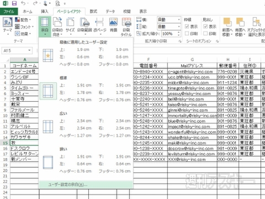Select the Page Layout (ページレイアウト) tab
This screenshot has width=265, height=199.
(x=69, y=12)
